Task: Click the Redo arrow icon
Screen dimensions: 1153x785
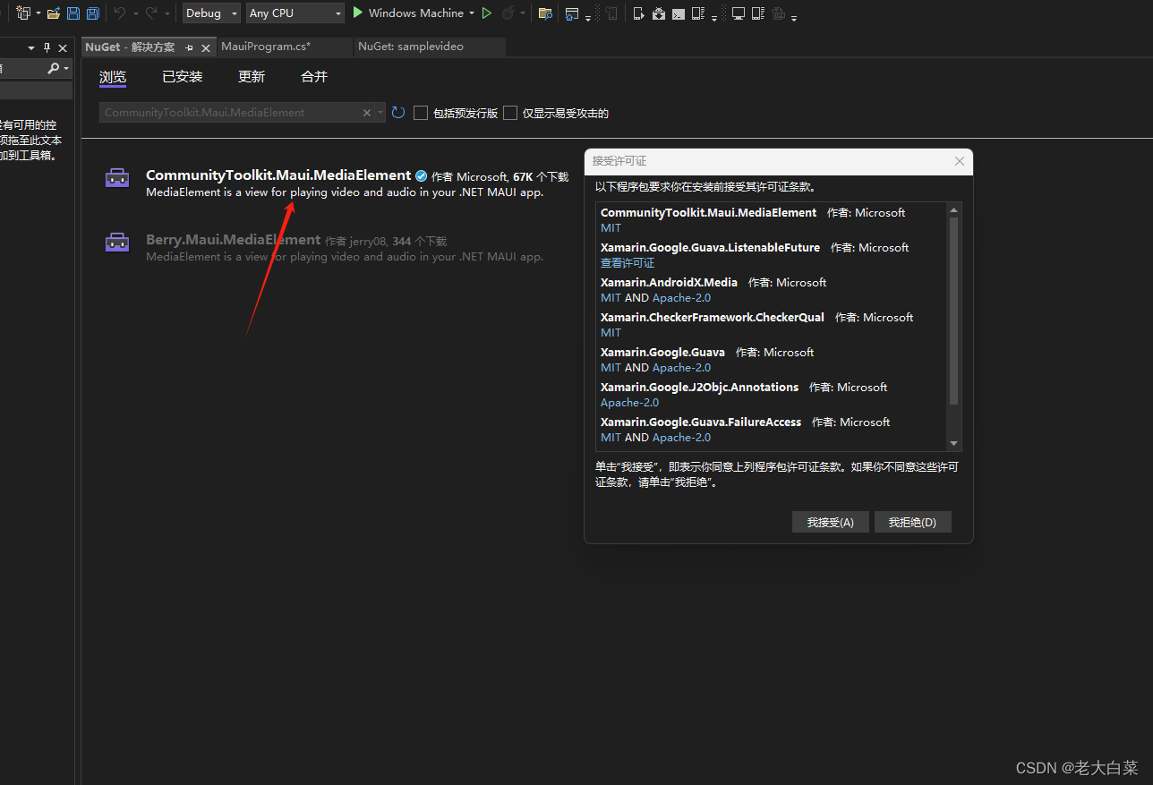Action: point(151,13)
